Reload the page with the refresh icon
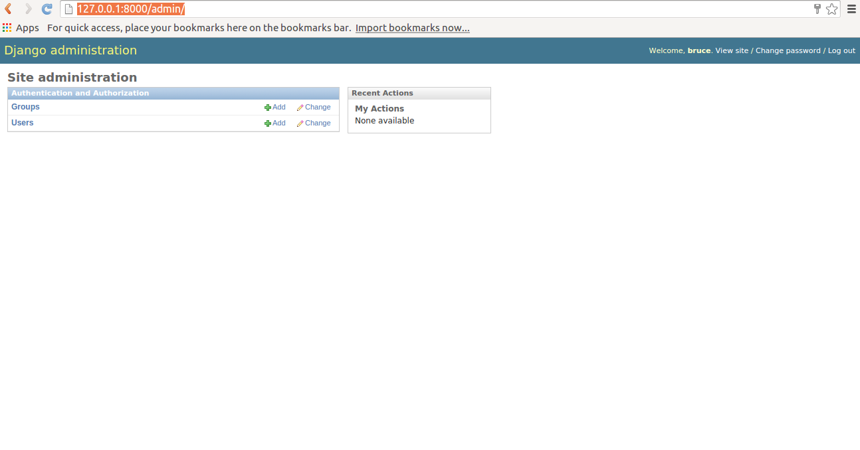 click(47, 9)
